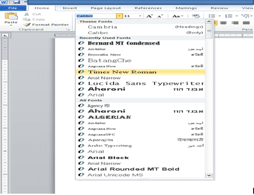
Task: Select Calibri (Body) theme font
Action: point(140,32)
